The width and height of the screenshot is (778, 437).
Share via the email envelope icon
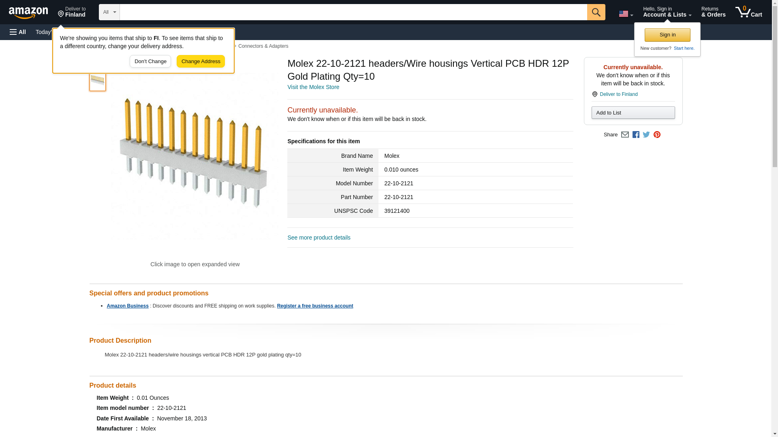click(625, 135)
